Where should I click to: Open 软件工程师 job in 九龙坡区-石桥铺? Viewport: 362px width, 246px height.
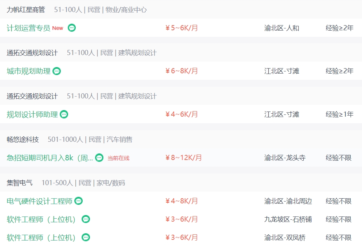tap(41, 219)
